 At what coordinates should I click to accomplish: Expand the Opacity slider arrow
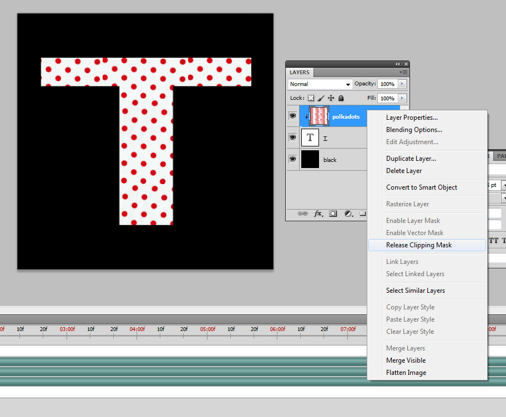(402, 84)
